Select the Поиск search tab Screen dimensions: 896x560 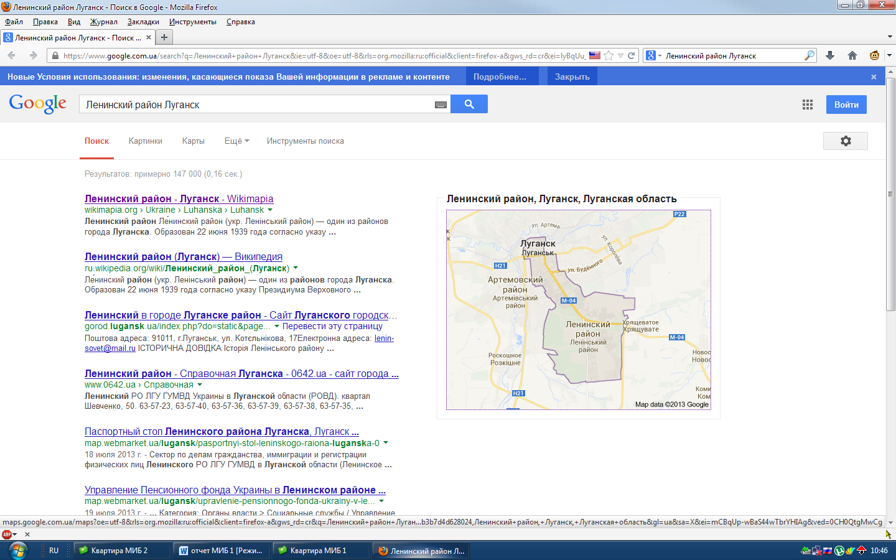tap(96, 141)
